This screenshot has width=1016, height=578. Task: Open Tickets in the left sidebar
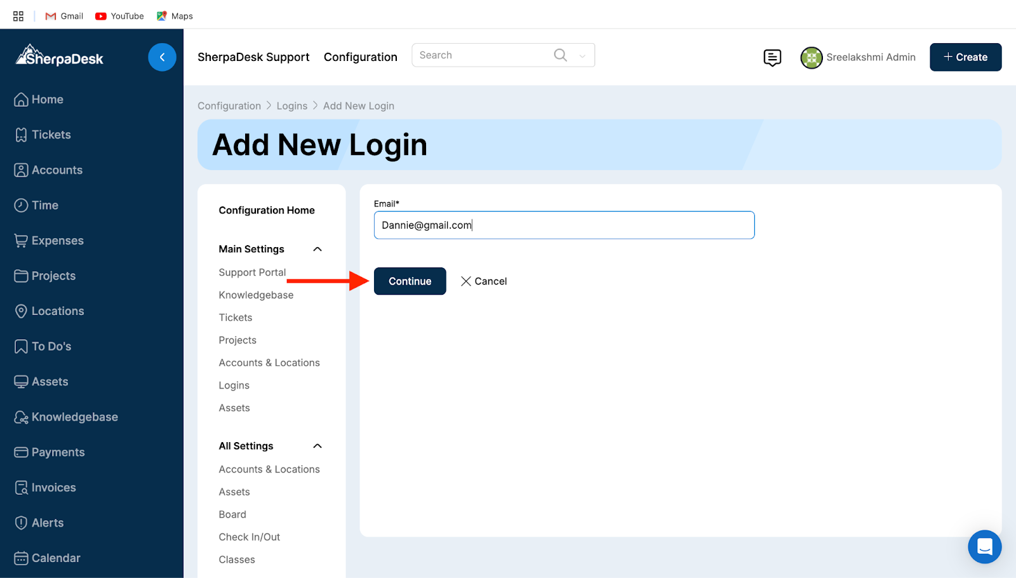pos(51,135)
